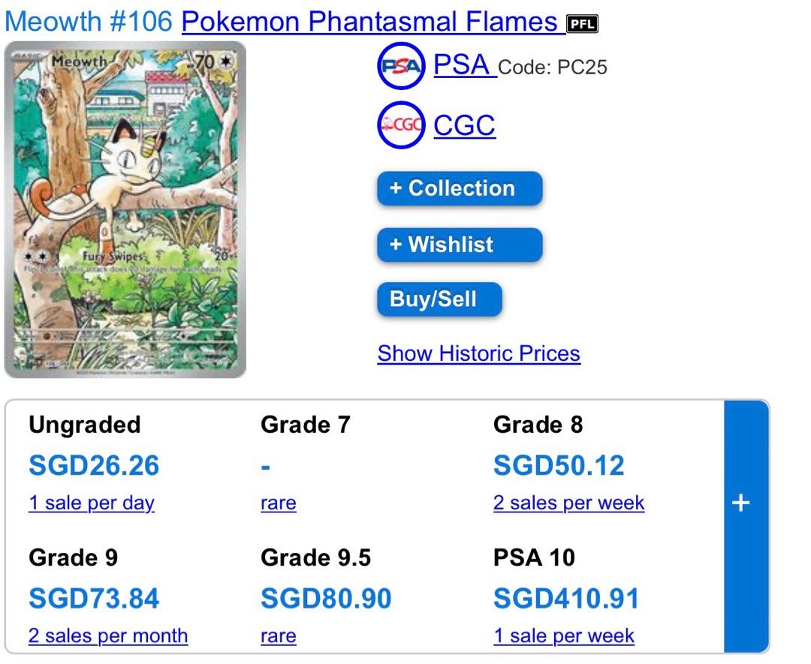This screenshot has height=664, width=811.
Task: Add Meowth card to Wishlist
Action: tap(459, 245)
